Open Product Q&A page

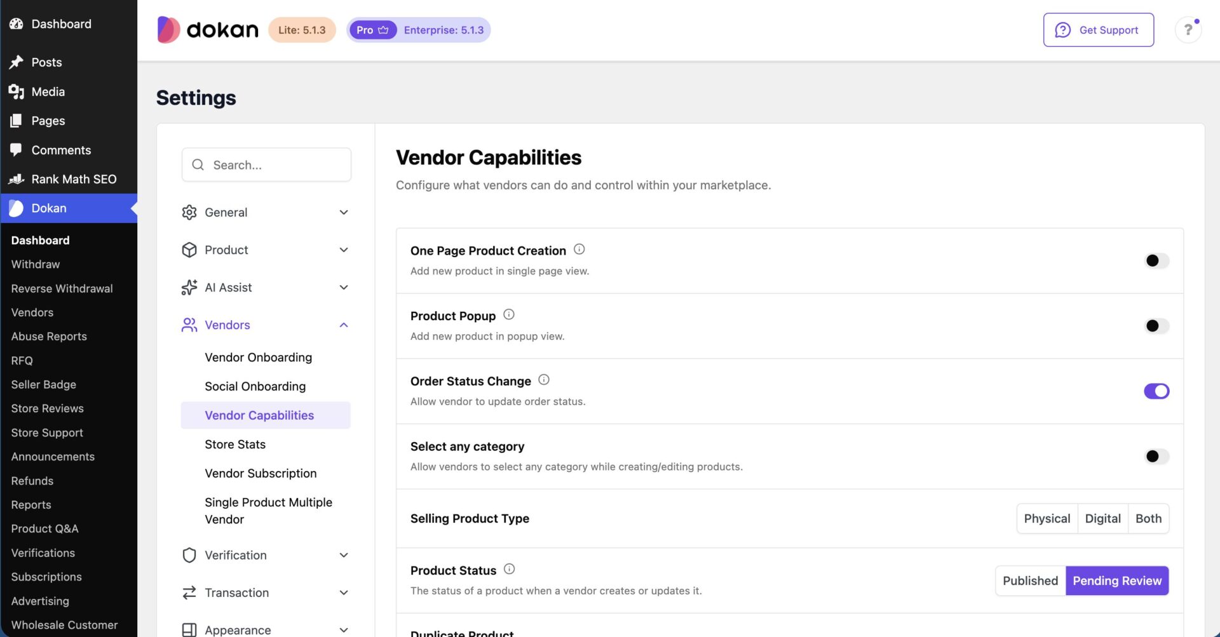click(44, 528)
